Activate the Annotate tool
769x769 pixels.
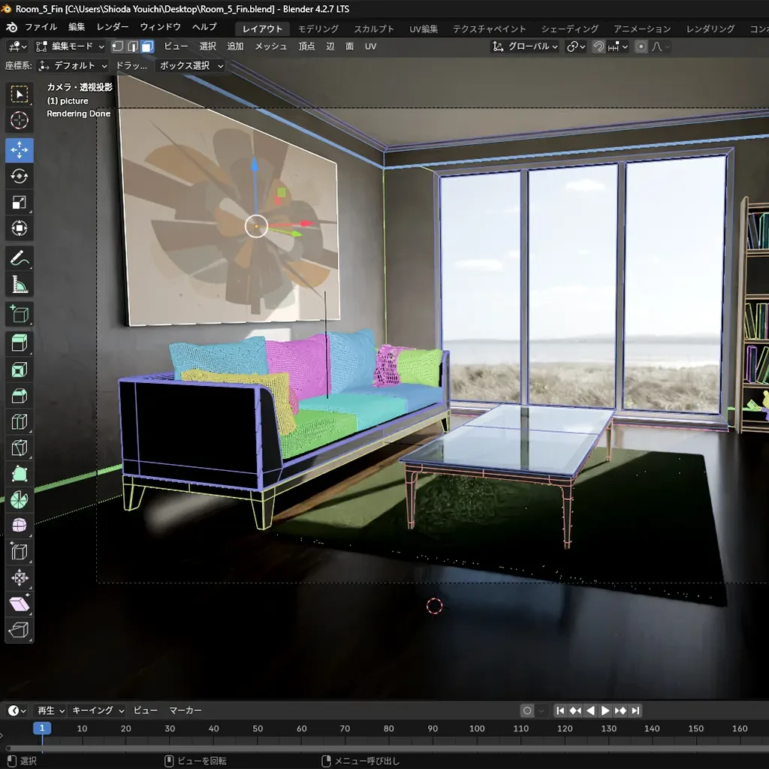tap(20, 258)
